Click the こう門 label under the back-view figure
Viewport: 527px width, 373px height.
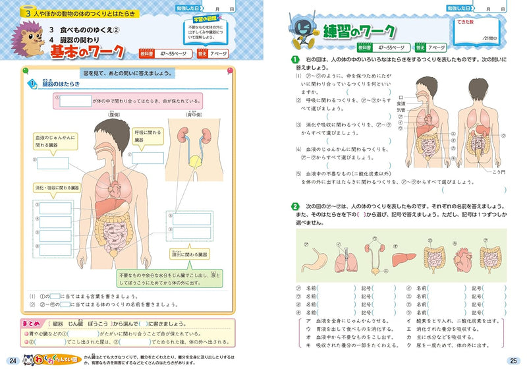[499, 172]
